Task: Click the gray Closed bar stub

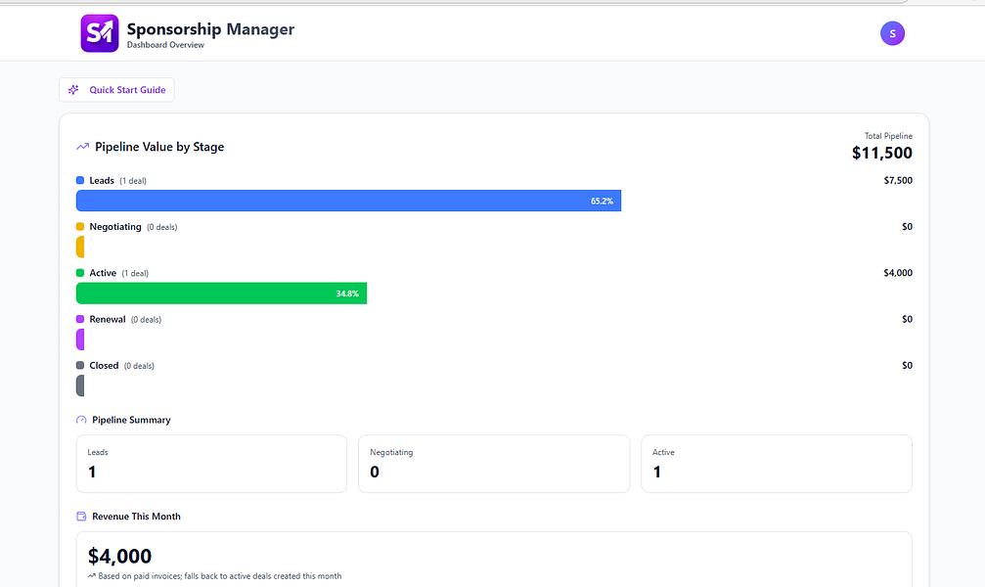Action: 80,385
